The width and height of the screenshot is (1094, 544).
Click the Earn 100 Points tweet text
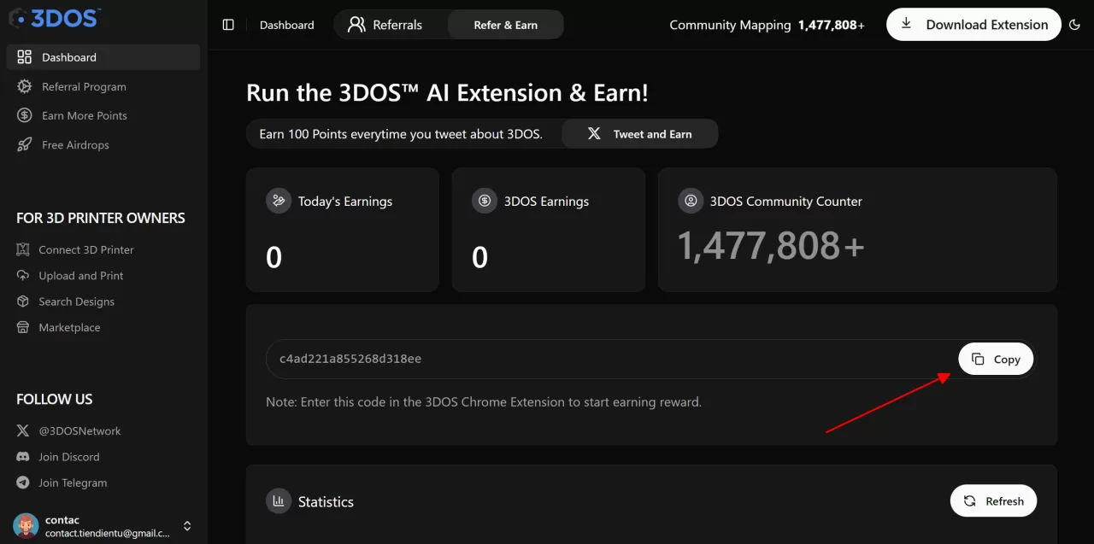401,134
